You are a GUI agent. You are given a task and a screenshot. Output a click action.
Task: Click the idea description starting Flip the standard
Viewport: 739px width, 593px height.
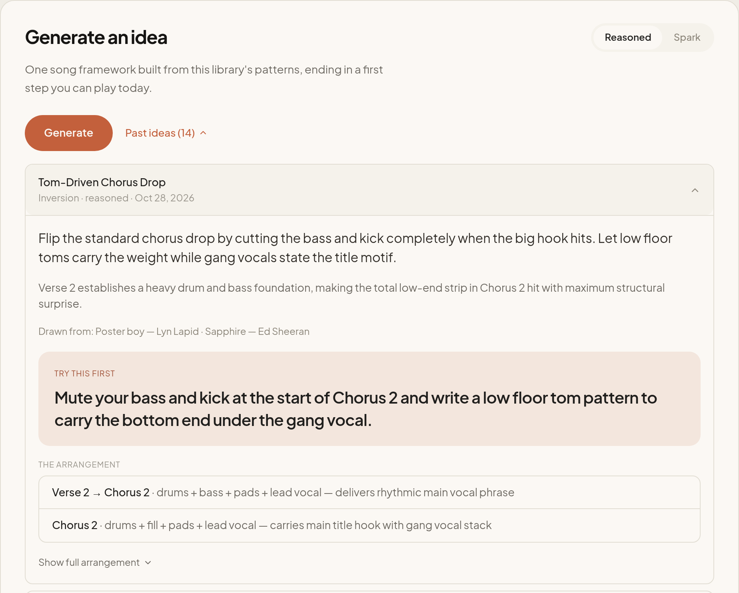[355, 248]
